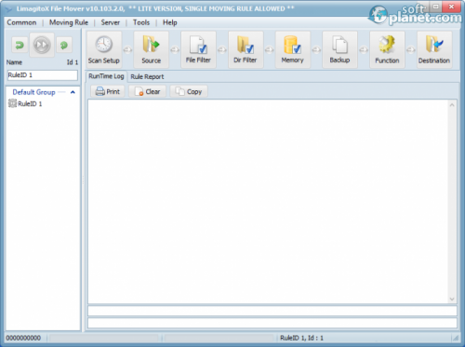This screenshot has width=465, height=347.
Task: Clear the runtime log
Action: click(x=147, y=91)
